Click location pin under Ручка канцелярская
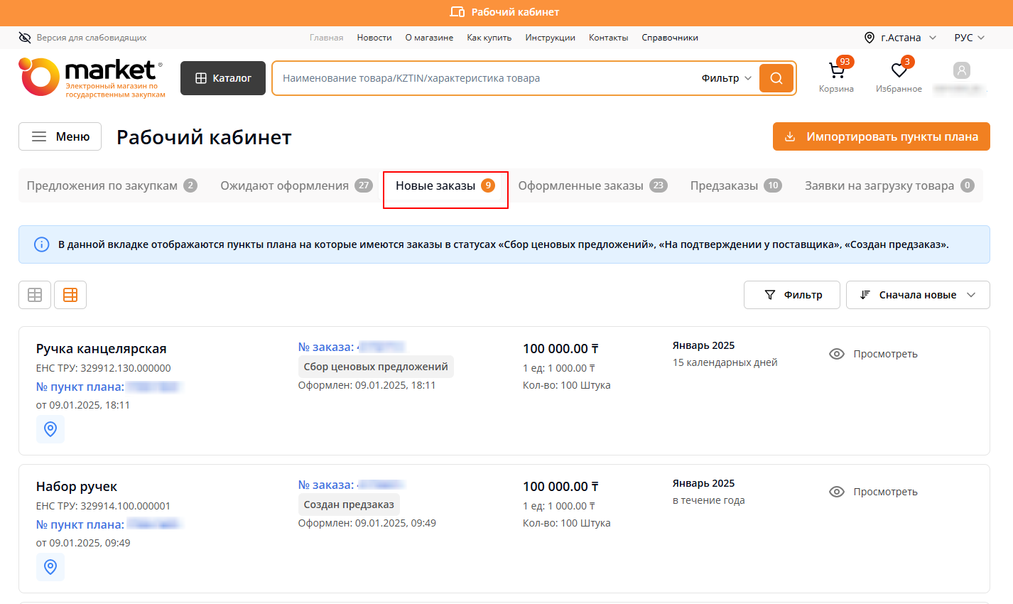Image resolution: width=1013 pixels, height=604 pixels. pos(50,429)
